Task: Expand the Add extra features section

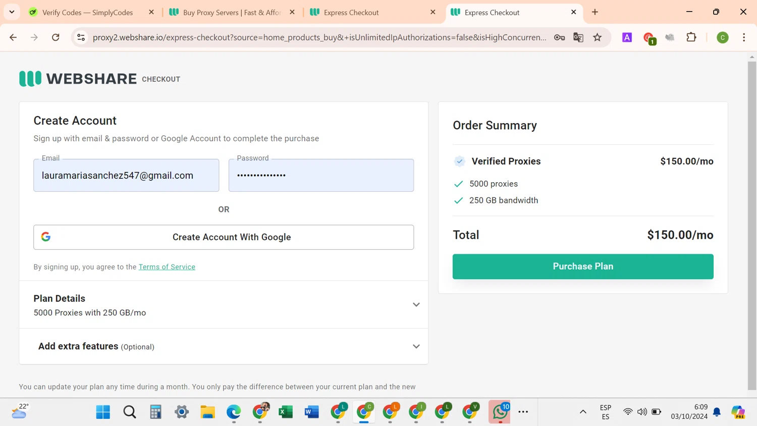Action: 224,346
